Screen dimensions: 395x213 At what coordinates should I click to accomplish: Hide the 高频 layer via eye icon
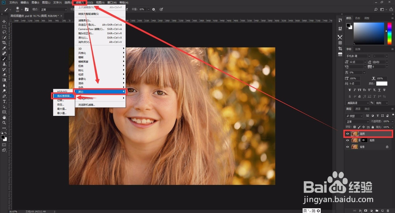point(348,133)
